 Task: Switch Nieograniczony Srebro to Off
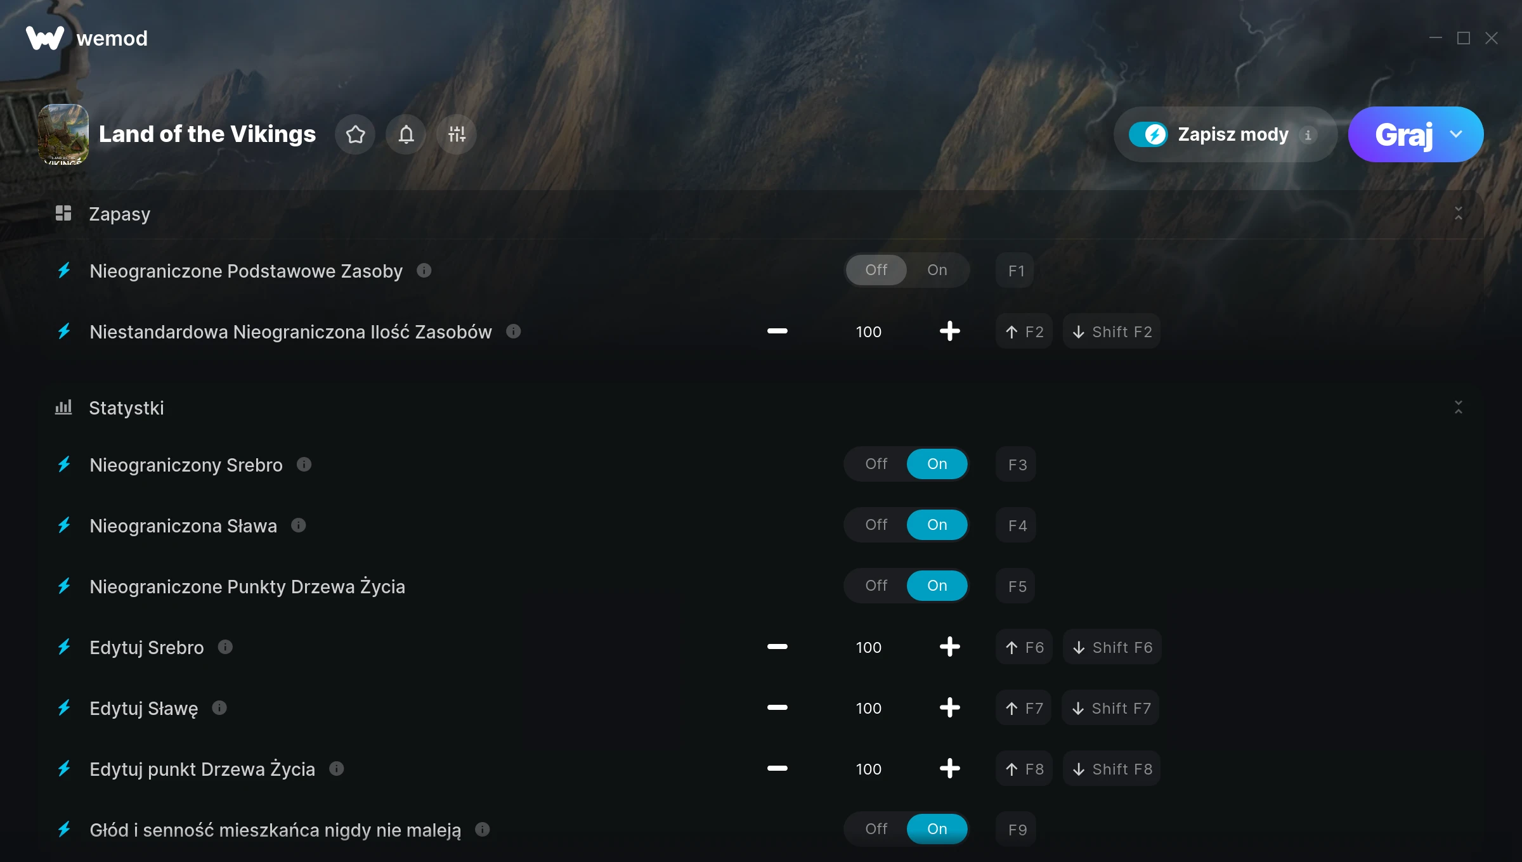pyautogui.click(x=876, y=464)
